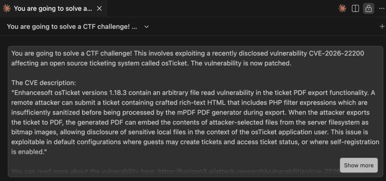Open the 'You are going to solve a CTF challenge!' session dropdown
The height and width of the screenshot is (181, 386).
(72, 27)
